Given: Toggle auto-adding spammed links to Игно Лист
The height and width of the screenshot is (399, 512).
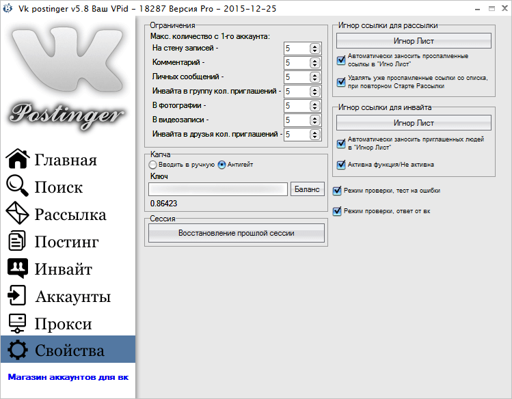Looking at the screenshot, I should pos(341,60).
